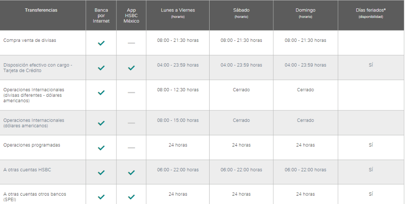Click App HSBC checkmark for A otras cuentas HSBC

click(x=131, y=173)
